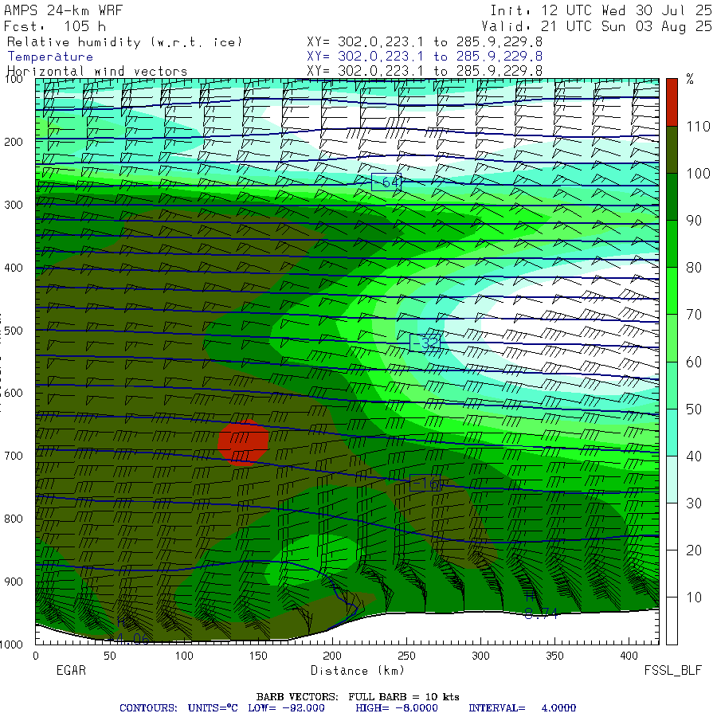Click the 150 distance axis tick label
The height and width of the screenshot is (717, 717).
[258, 656]
